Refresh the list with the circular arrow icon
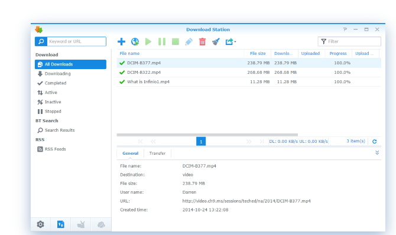Screen dimensions: 396x235 (x=375, y=141)
